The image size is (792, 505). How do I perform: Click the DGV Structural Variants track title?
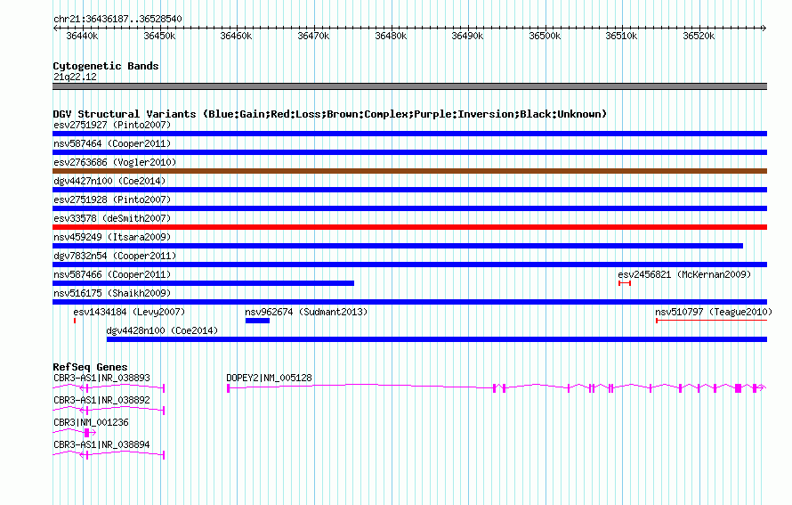click(329, 114)
